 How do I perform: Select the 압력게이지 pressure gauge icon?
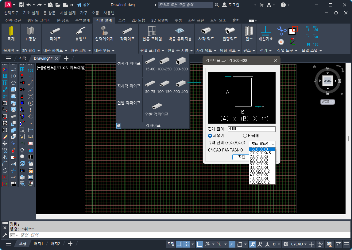point(104,32)
